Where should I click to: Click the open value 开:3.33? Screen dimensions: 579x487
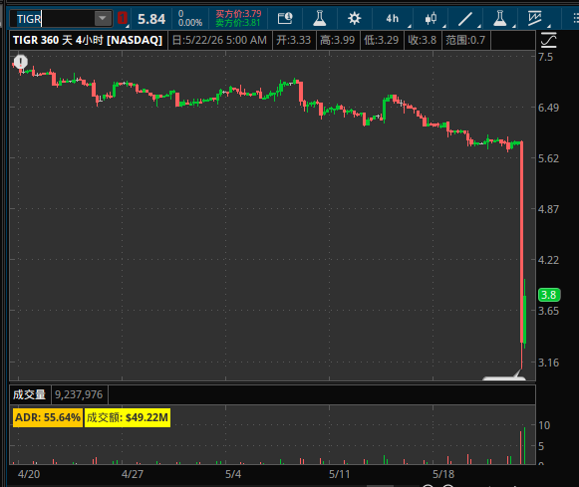click(x=294, y=40)
